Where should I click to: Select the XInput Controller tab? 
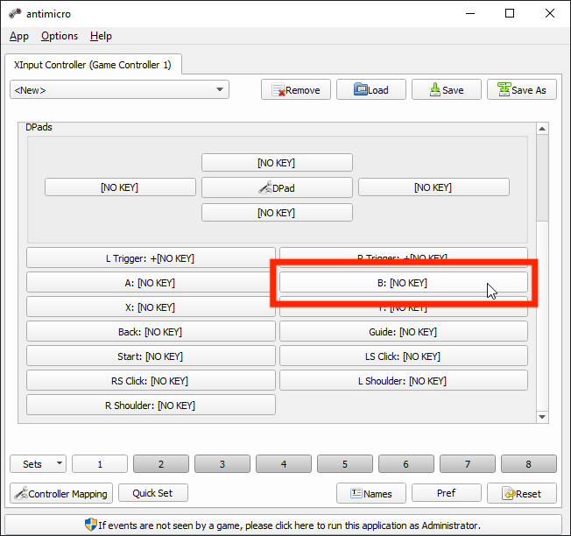click(93, 65)
